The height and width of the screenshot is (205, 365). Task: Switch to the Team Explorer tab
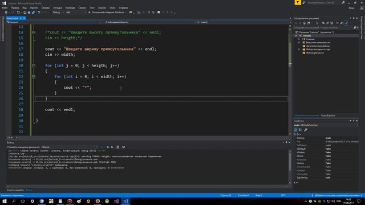[x=328, y=116]
